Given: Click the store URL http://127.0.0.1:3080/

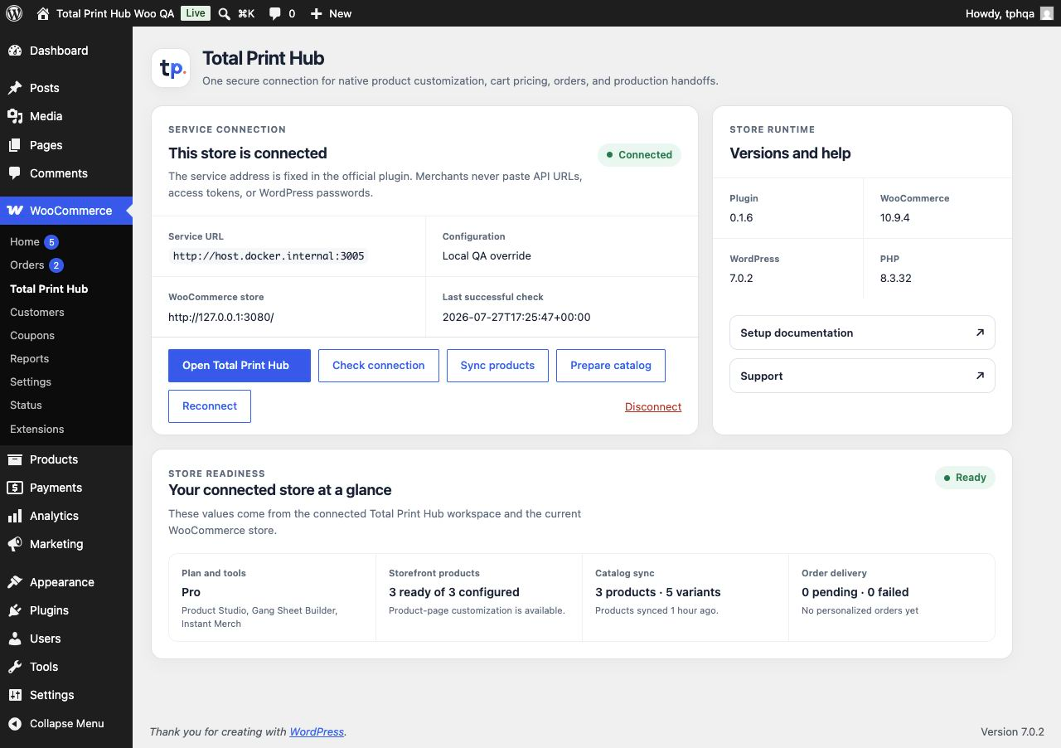Looking at the screenshot, I should pyautogui.click(x=220, y=317).
